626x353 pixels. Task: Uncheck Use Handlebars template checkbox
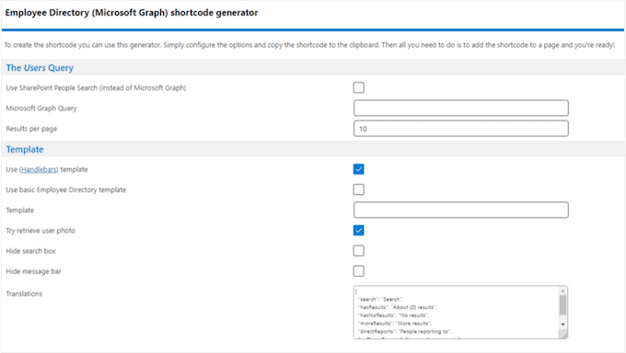click(358, 169)
